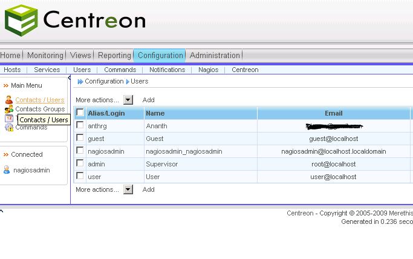The image size is (413, 259).
Task: Open the Users submenu
Action: [x=82, y=70]
